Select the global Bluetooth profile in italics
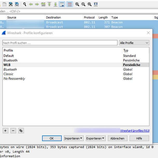Screen dimensions: 158x158 point(76,69)
